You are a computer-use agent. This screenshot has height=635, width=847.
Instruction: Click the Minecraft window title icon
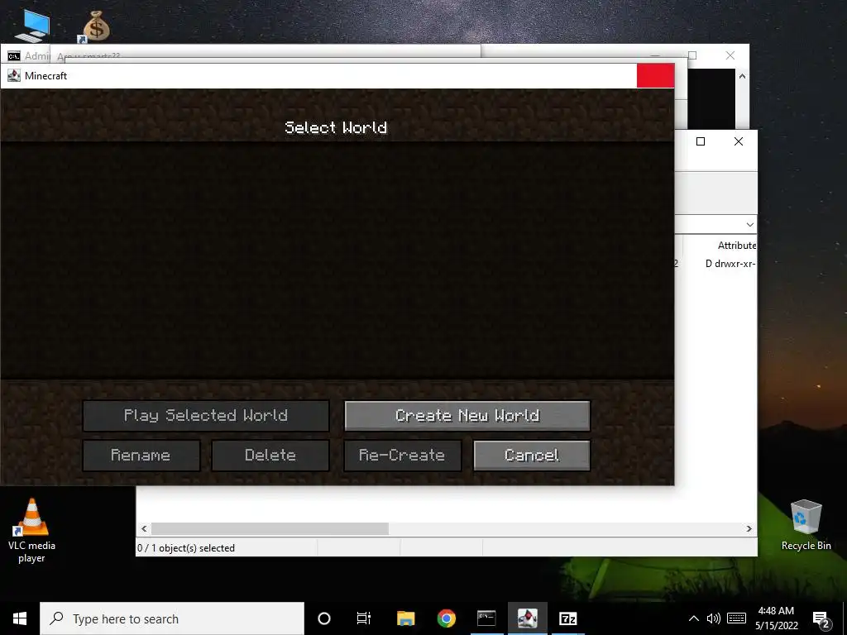(x=14, y=75)
